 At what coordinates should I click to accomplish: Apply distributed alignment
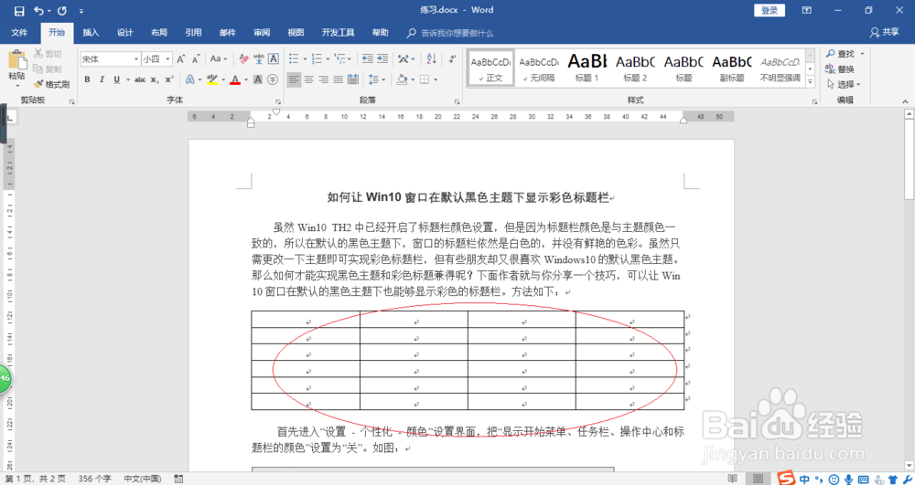point(352,79)
